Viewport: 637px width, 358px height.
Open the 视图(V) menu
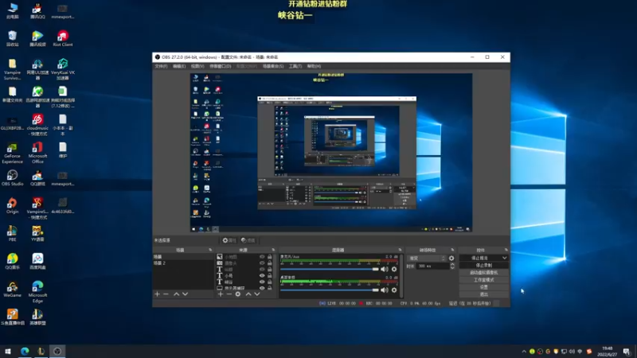tap(197, 66)
